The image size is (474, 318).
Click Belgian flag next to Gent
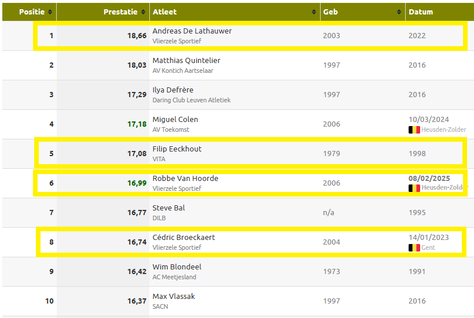pyautogui.click(x=414, y=247)
